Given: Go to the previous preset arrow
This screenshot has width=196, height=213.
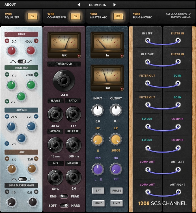Looking at the screenshot, I should click(79, 5).
